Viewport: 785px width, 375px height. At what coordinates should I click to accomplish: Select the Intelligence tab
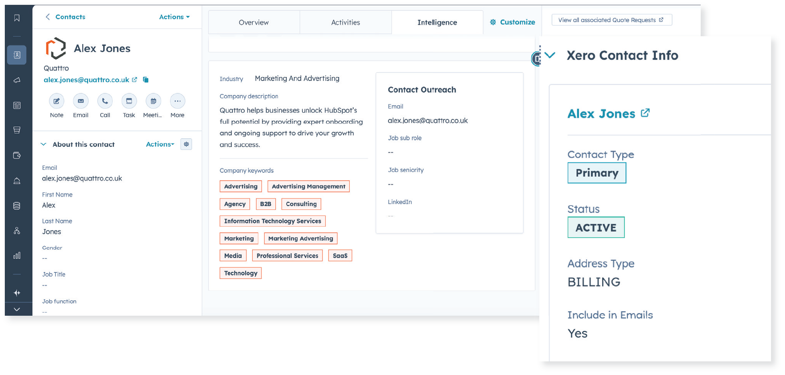click(x=437, y=22)
